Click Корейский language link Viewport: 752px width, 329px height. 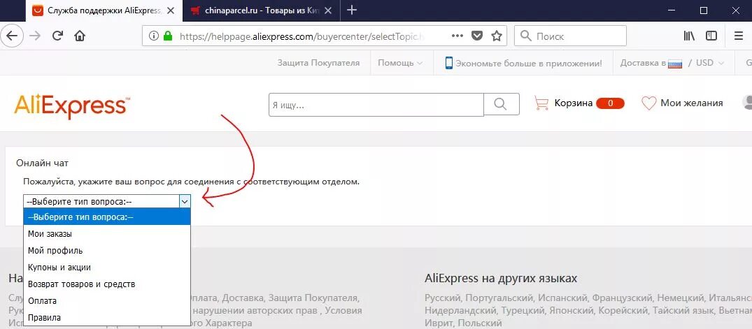623,310
